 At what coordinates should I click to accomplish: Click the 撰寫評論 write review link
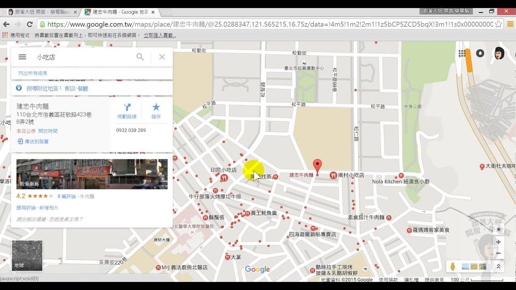pyautogui.click(x=26, y=208)
